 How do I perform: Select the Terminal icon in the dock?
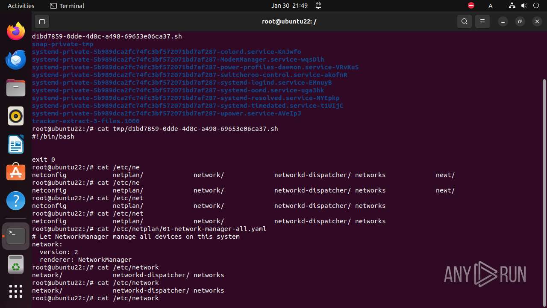click(16, 236)
